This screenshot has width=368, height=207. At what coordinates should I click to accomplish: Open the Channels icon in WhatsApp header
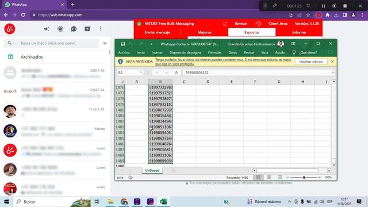pyautogui.click(x=74, y=29)
